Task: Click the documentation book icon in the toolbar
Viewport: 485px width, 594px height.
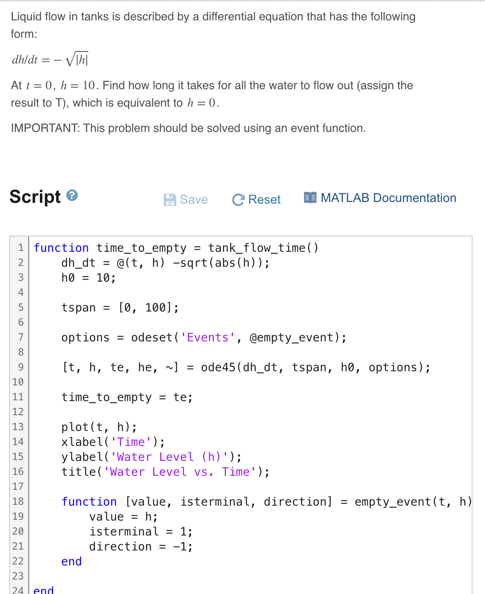Action: (310, 197)
